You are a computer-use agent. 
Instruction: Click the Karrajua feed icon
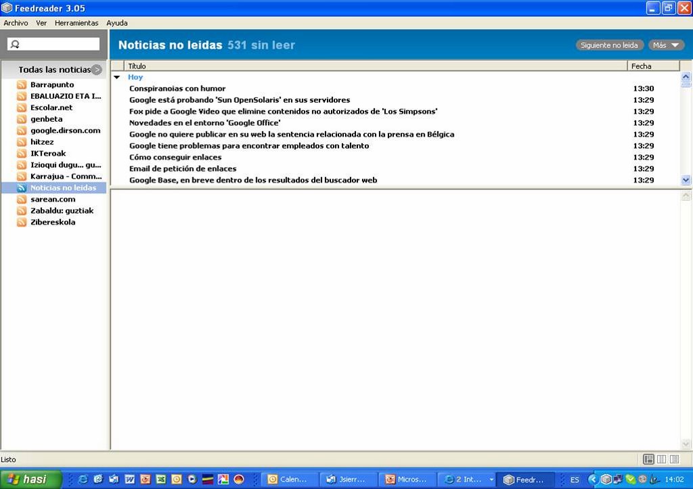(x=22, y=177)
